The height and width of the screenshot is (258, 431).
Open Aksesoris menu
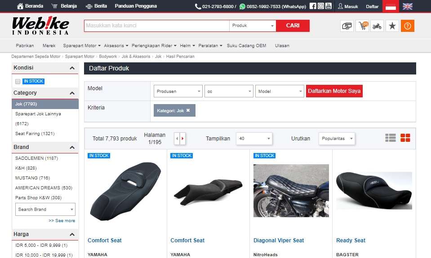point(116,46)
